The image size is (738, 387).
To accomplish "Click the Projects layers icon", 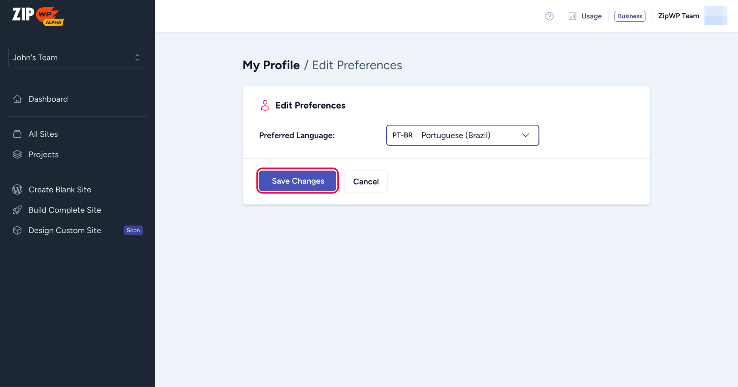I will click(x=17, y=155).
